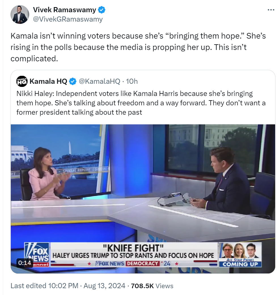The width and height of the screenshot is (278, 295).
Task: Open the Vivek Ramaswamy display name
Action: point(64,10)
